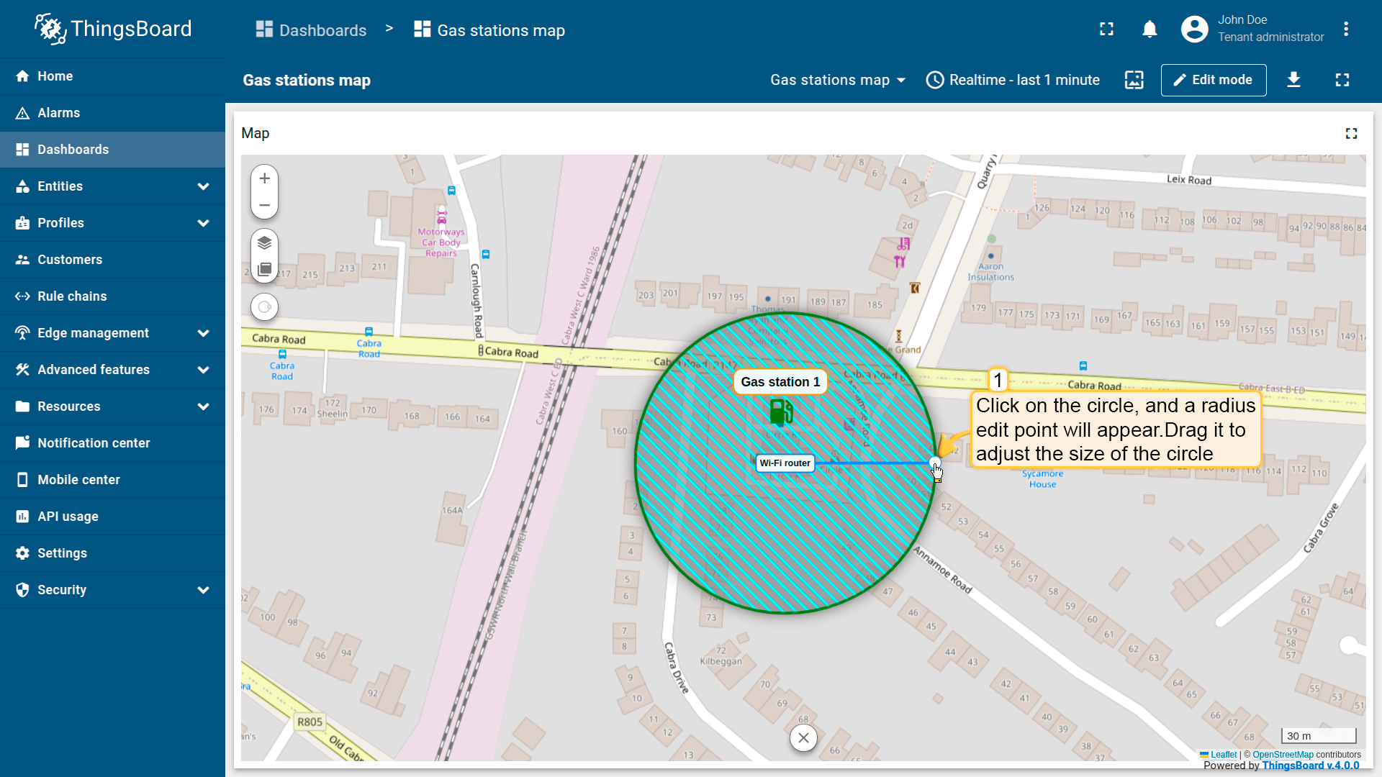The height and width of the screenshot is (777, 1382).
Task: Click the draw circle tool on map
Action: coord(264,307)
